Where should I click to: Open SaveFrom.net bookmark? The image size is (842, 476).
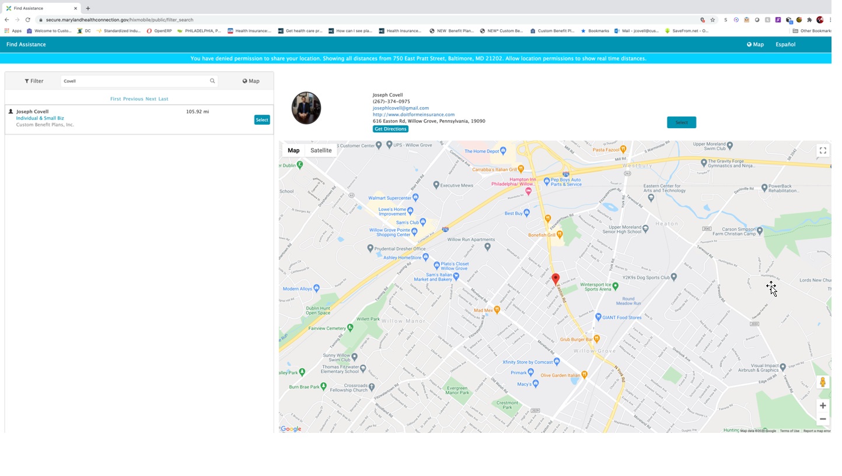click(687, 31)
